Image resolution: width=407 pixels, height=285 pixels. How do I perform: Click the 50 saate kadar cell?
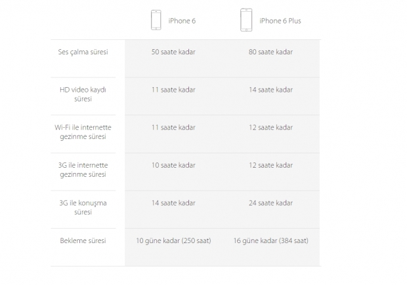pyautogui.click(x=173, y=52)
